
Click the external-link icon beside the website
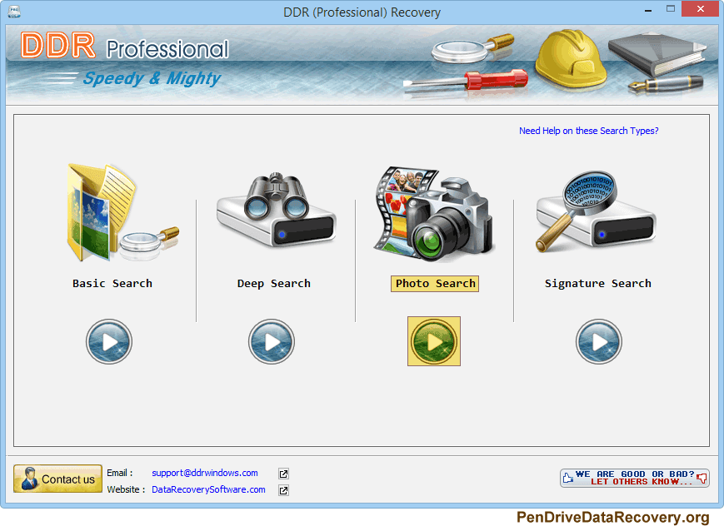(283, 490)
